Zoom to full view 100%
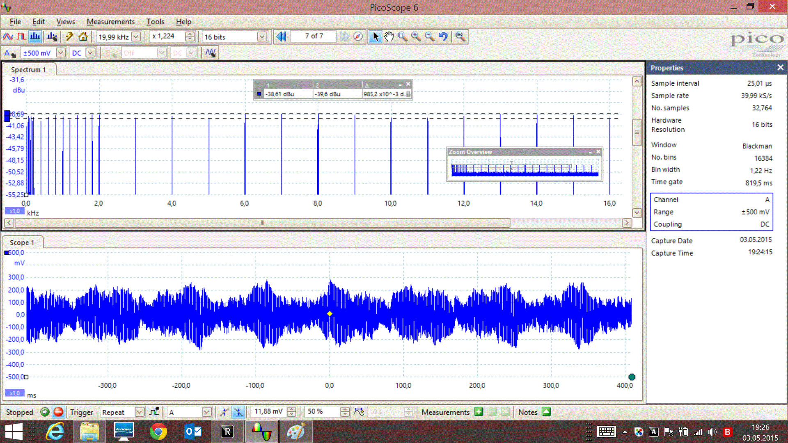Viewport: 788px width, 443px height. (460, 37)
